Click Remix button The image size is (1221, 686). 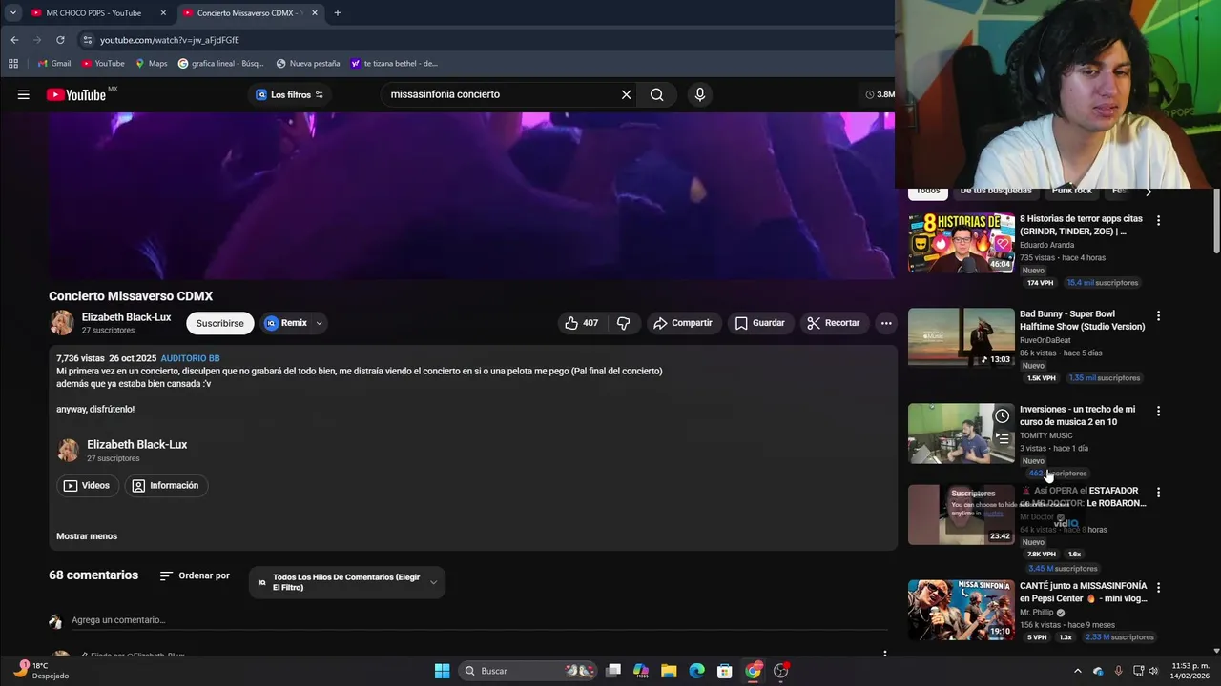click(285, 323)
